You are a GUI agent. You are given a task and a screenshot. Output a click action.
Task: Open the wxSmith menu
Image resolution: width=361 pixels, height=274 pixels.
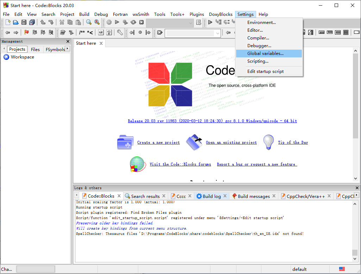pyautogui.click(x=141, y=14)
